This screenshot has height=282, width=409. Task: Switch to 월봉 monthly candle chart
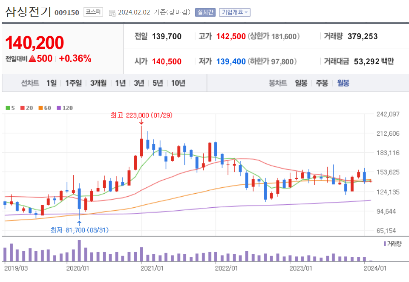point(343,83)
